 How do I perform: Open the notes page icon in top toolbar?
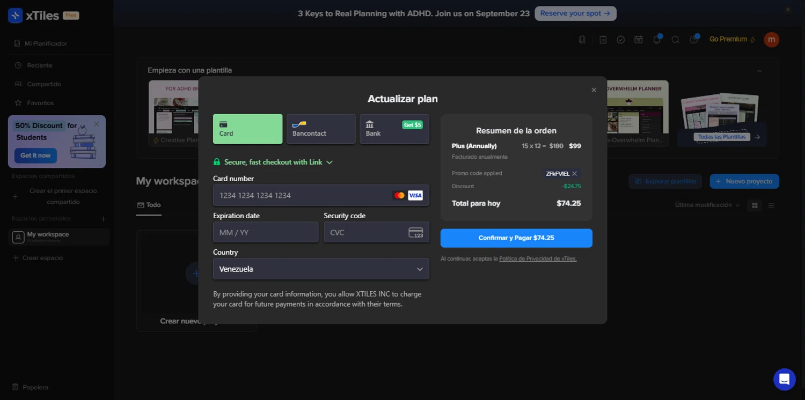(x=603, y=40)
